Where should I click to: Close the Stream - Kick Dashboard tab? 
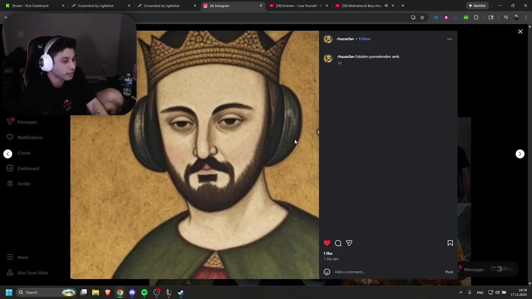click(63, 6)
